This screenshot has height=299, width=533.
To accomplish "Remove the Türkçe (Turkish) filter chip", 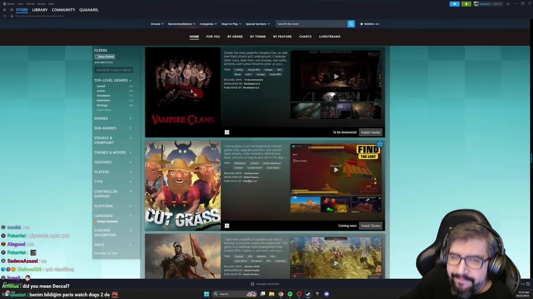I will [x=105, y=56].
